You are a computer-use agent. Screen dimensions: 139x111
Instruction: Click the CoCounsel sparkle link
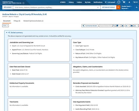110,2
